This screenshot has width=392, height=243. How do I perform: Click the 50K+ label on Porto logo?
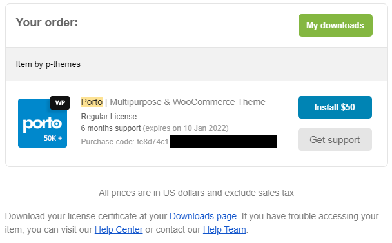pos(53,138)
